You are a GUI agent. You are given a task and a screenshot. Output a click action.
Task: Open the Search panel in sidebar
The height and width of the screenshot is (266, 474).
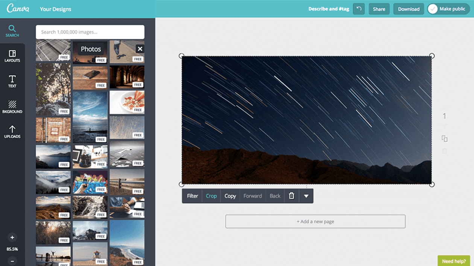(12, 31)
